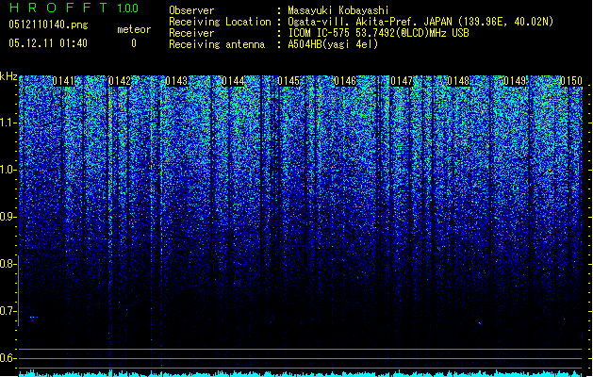Click the 0141 time marker
593x377 pixels.
(63, 81)
